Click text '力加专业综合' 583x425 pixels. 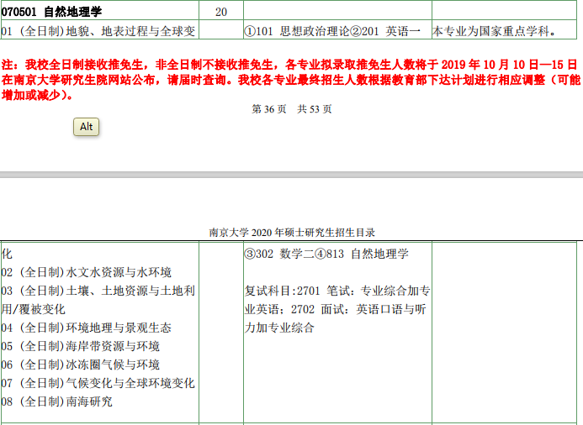pos(279,328)
